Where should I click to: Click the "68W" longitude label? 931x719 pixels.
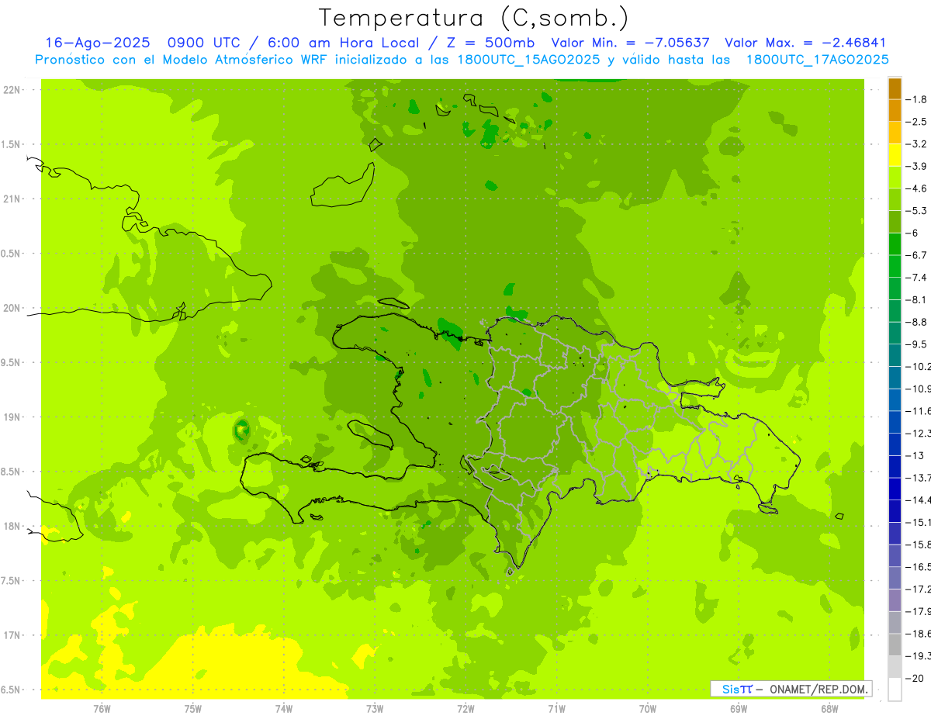click(829, 709)
